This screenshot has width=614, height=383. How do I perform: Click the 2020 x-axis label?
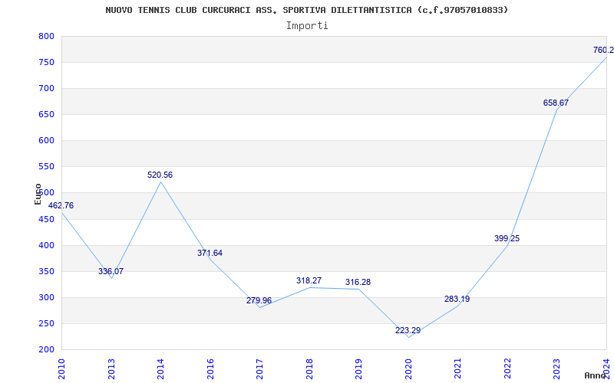pos(408,368)
